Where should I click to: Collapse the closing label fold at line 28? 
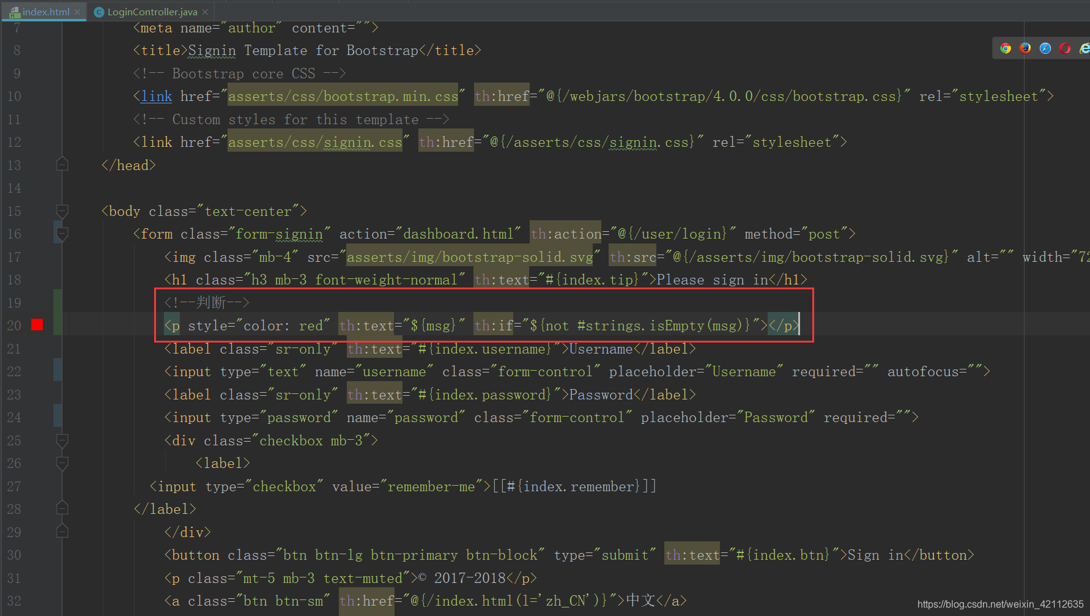click(62, 509)
